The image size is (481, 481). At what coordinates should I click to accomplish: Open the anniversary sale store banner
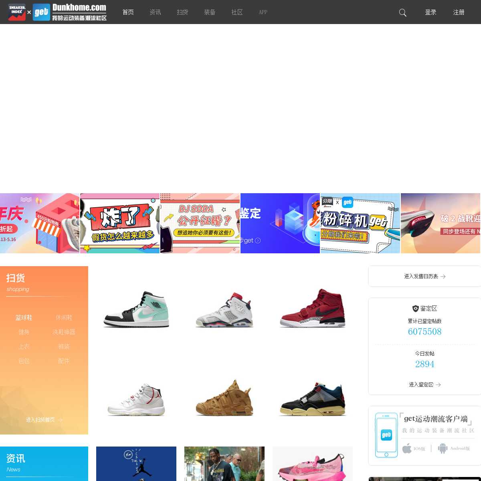click(x=40, y=223)
